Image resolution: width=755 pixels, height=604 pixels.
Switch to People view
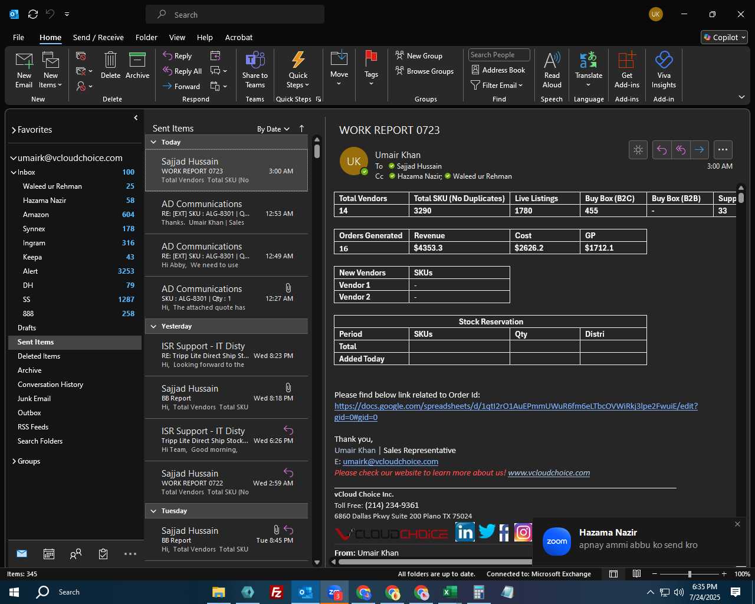click(76, 554)
